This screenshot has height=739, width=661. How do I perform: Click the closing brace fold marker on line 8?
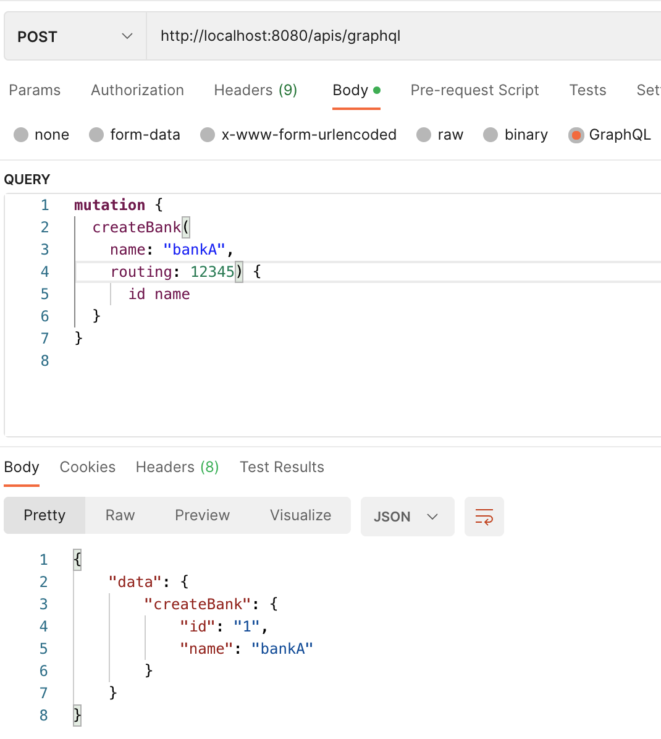coord(77,715)
